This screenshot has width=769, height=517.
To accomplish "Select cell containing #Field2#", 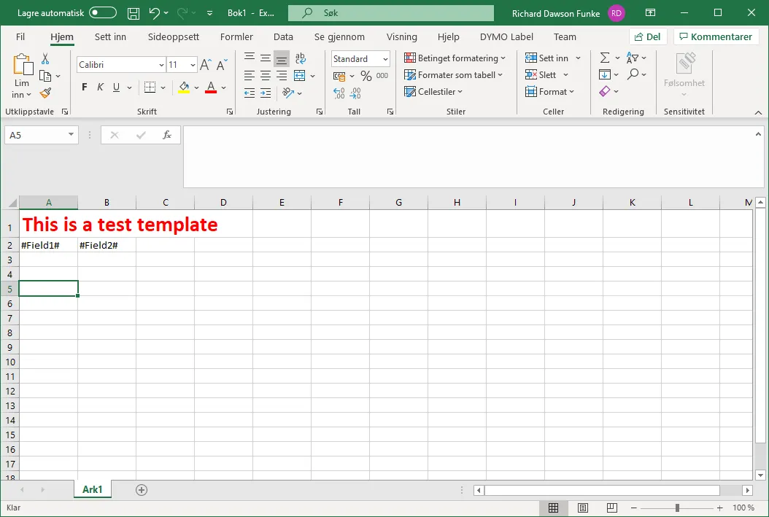I will pyautogui.click(x=107, y=245).
